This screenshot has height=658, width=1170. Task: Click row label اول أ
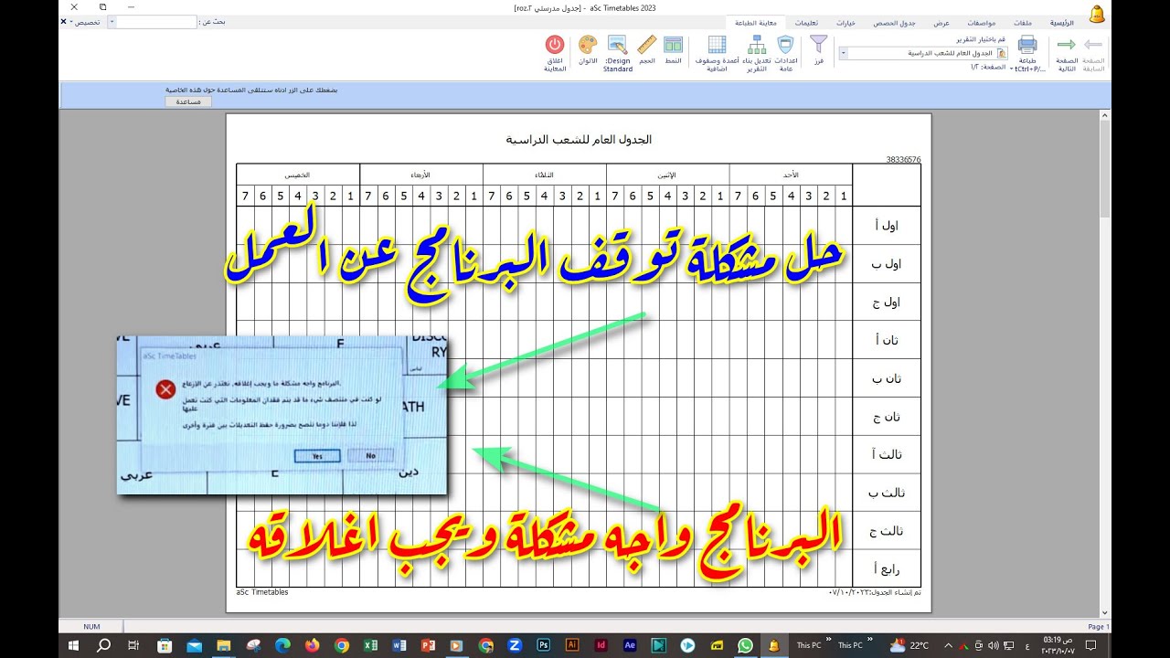point(887,225)
